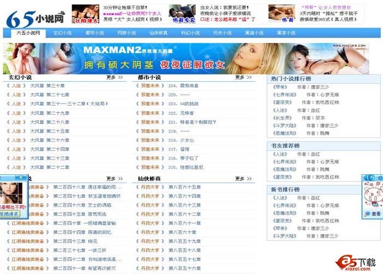This screenshot has height=274, width=383.
Task: Open chapter 大风篇 第二十二章
Action: click(x=50, y=167)
